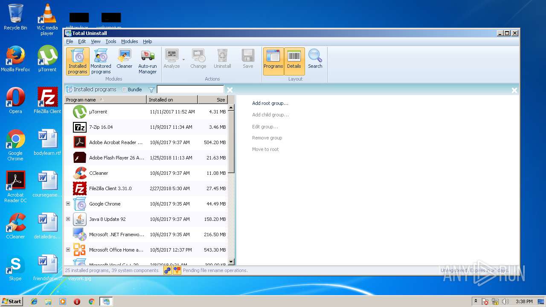
Task: Sort list by Size column
Action: click(213, 99)
